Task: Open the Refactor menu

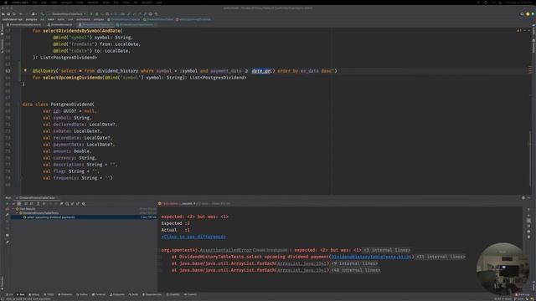Action: click(x=93, y=3)
